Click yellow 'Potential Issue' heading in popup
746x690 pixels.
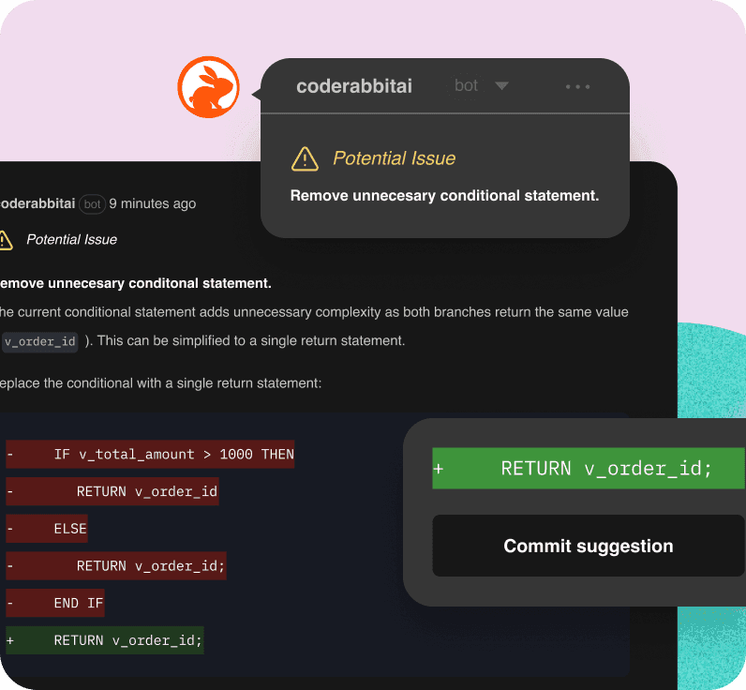coord(394,158)
